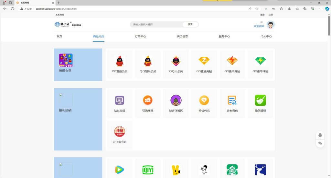Open the 新客体验区 category
Image resolution: width=331 pixels, height=178 pixels.
[x=176, y=104]
